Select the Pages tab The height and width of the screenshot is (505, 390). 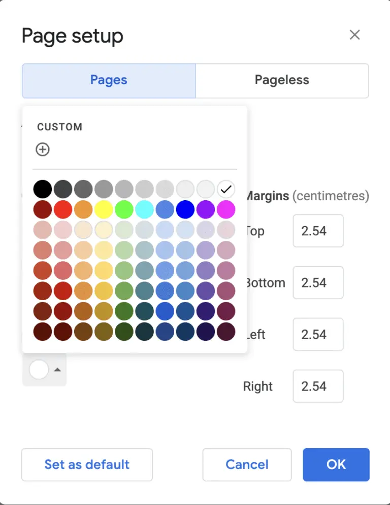coord(108,81)
